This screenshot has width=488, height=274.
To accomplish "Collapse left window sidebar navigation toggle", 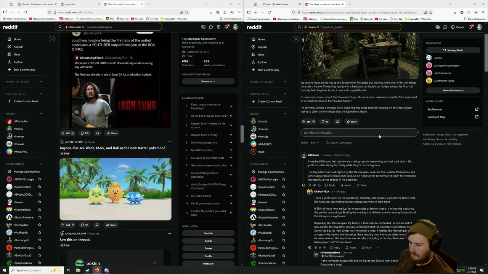I will click(x=52, y=39).
